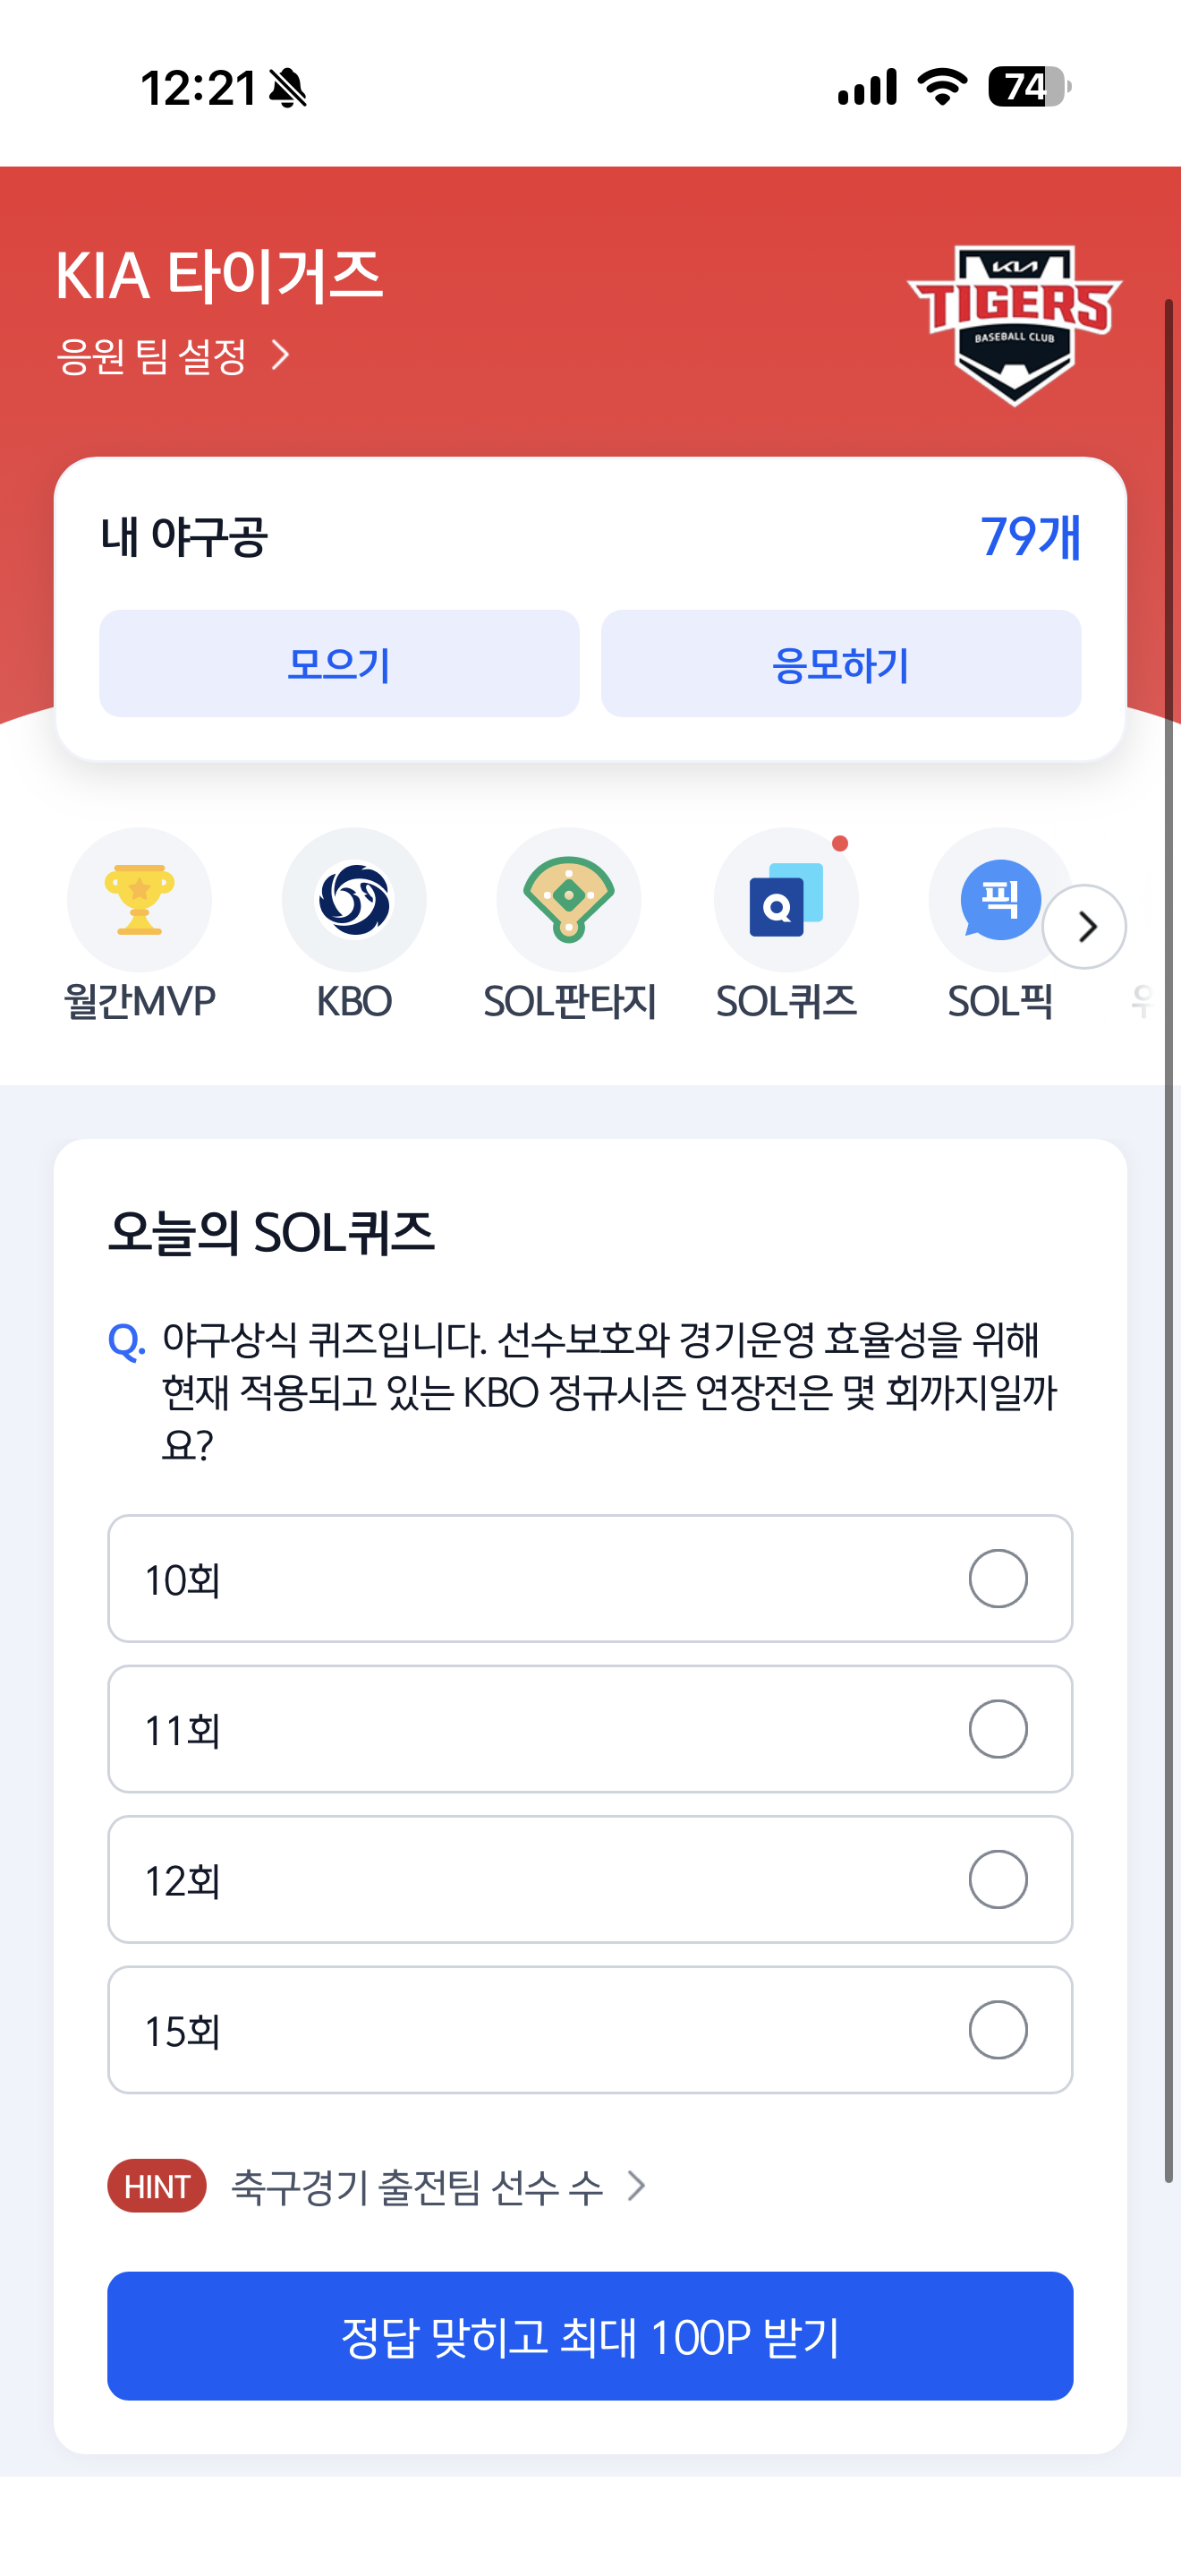The image size is (1181, 2568).
Task: Open 응원 팀 설정 chevron
Action: click(281, 355)
